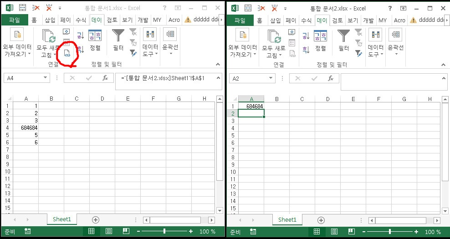Click macro record icon in 통합 문서1 status bar

point(27,231)
